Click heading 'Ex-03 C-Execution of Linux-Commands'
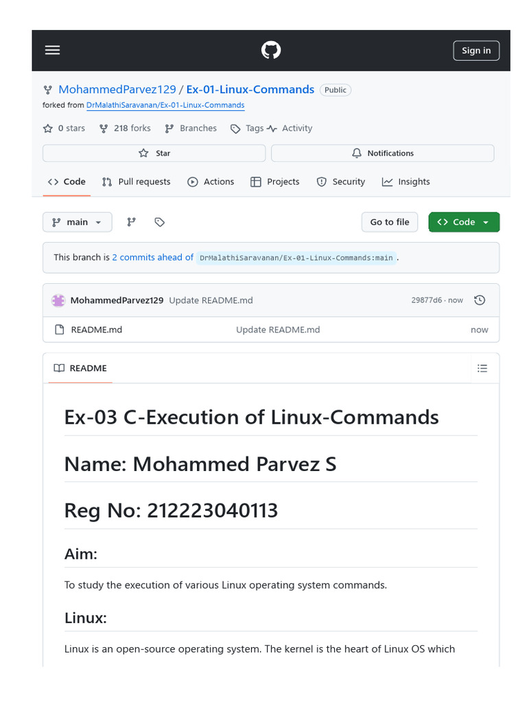This screenshot has height=702, width=527. (251, 417)
